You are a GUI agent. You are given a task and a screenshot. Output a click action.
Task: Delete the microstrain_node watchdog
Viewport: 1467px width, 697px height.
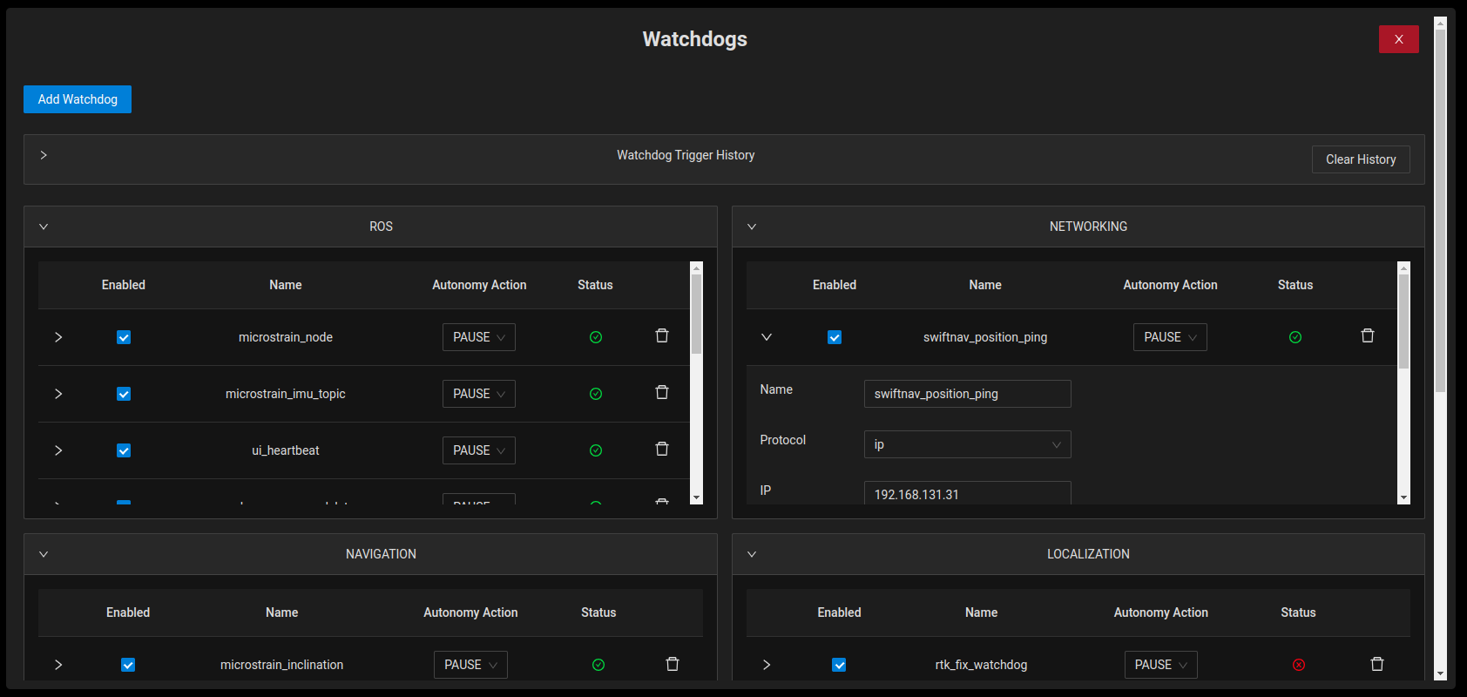[662, 336]
